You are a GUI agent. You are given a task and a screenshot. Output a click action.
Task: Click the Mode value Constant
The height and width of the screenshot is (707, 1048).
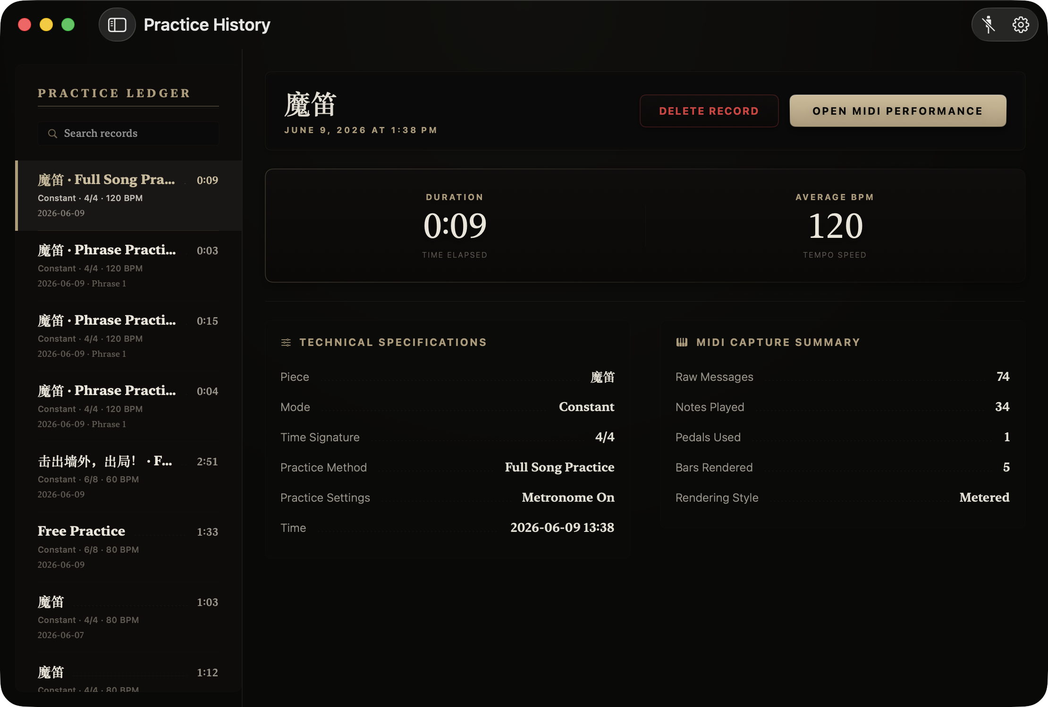(x=586, y=407)
